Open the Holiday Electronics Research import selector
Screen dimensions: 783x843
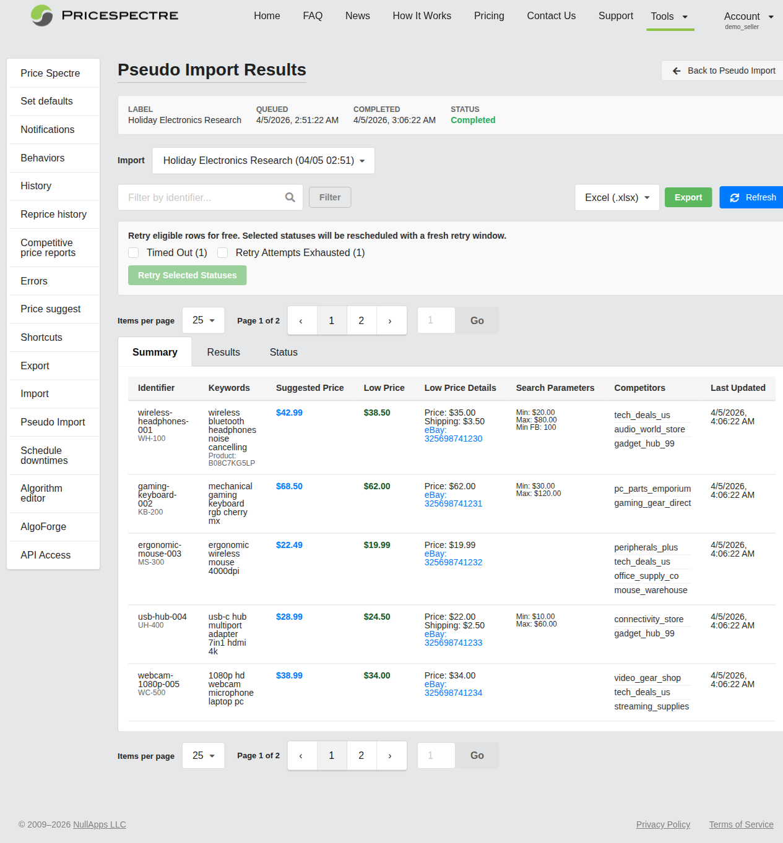point(263,161)
